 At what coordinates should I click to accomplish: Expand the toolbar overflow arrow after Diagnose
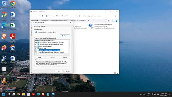(88, 21)
